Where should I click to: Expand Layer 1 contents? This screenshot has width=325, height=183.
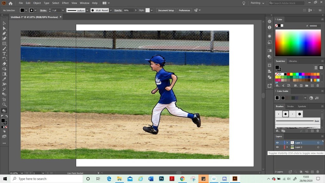point(287,143)
